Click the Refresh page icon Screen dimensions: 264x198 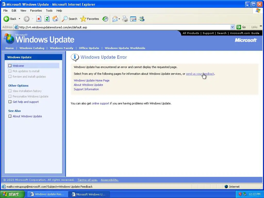pos(47,19)
